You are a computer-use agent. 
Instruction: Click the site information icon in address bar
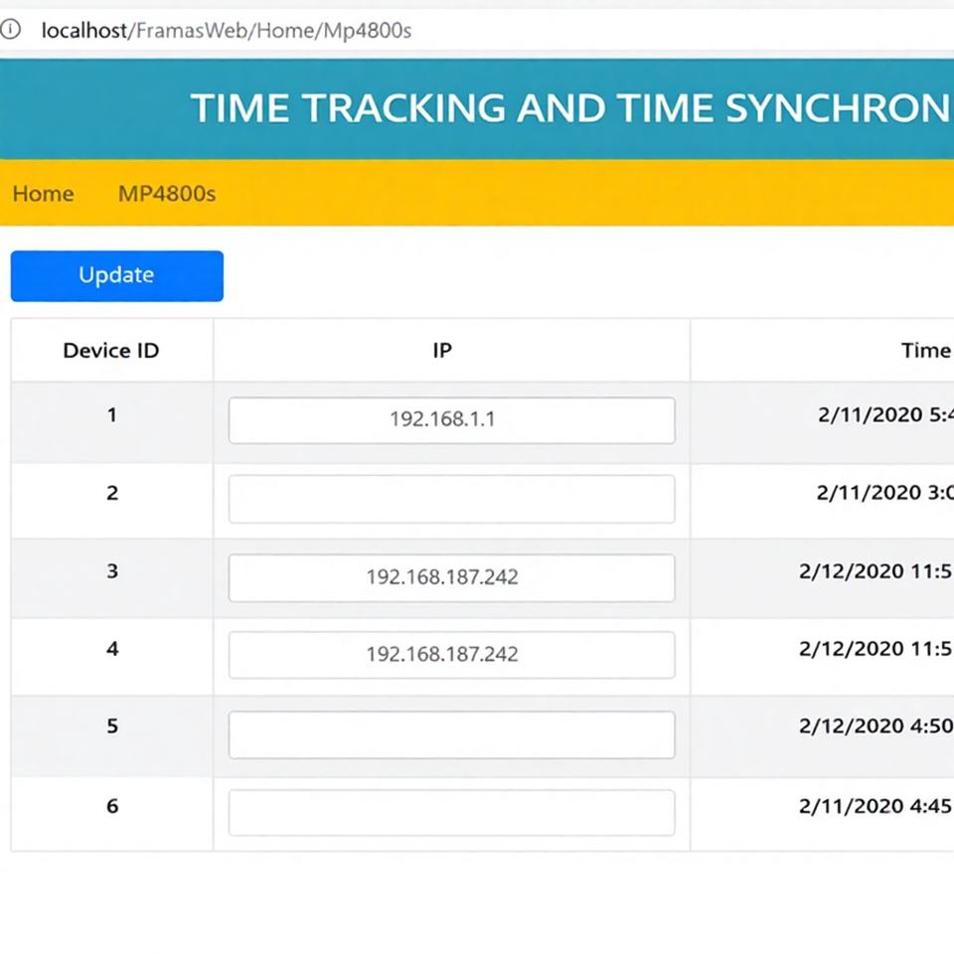tap(11, 30)
